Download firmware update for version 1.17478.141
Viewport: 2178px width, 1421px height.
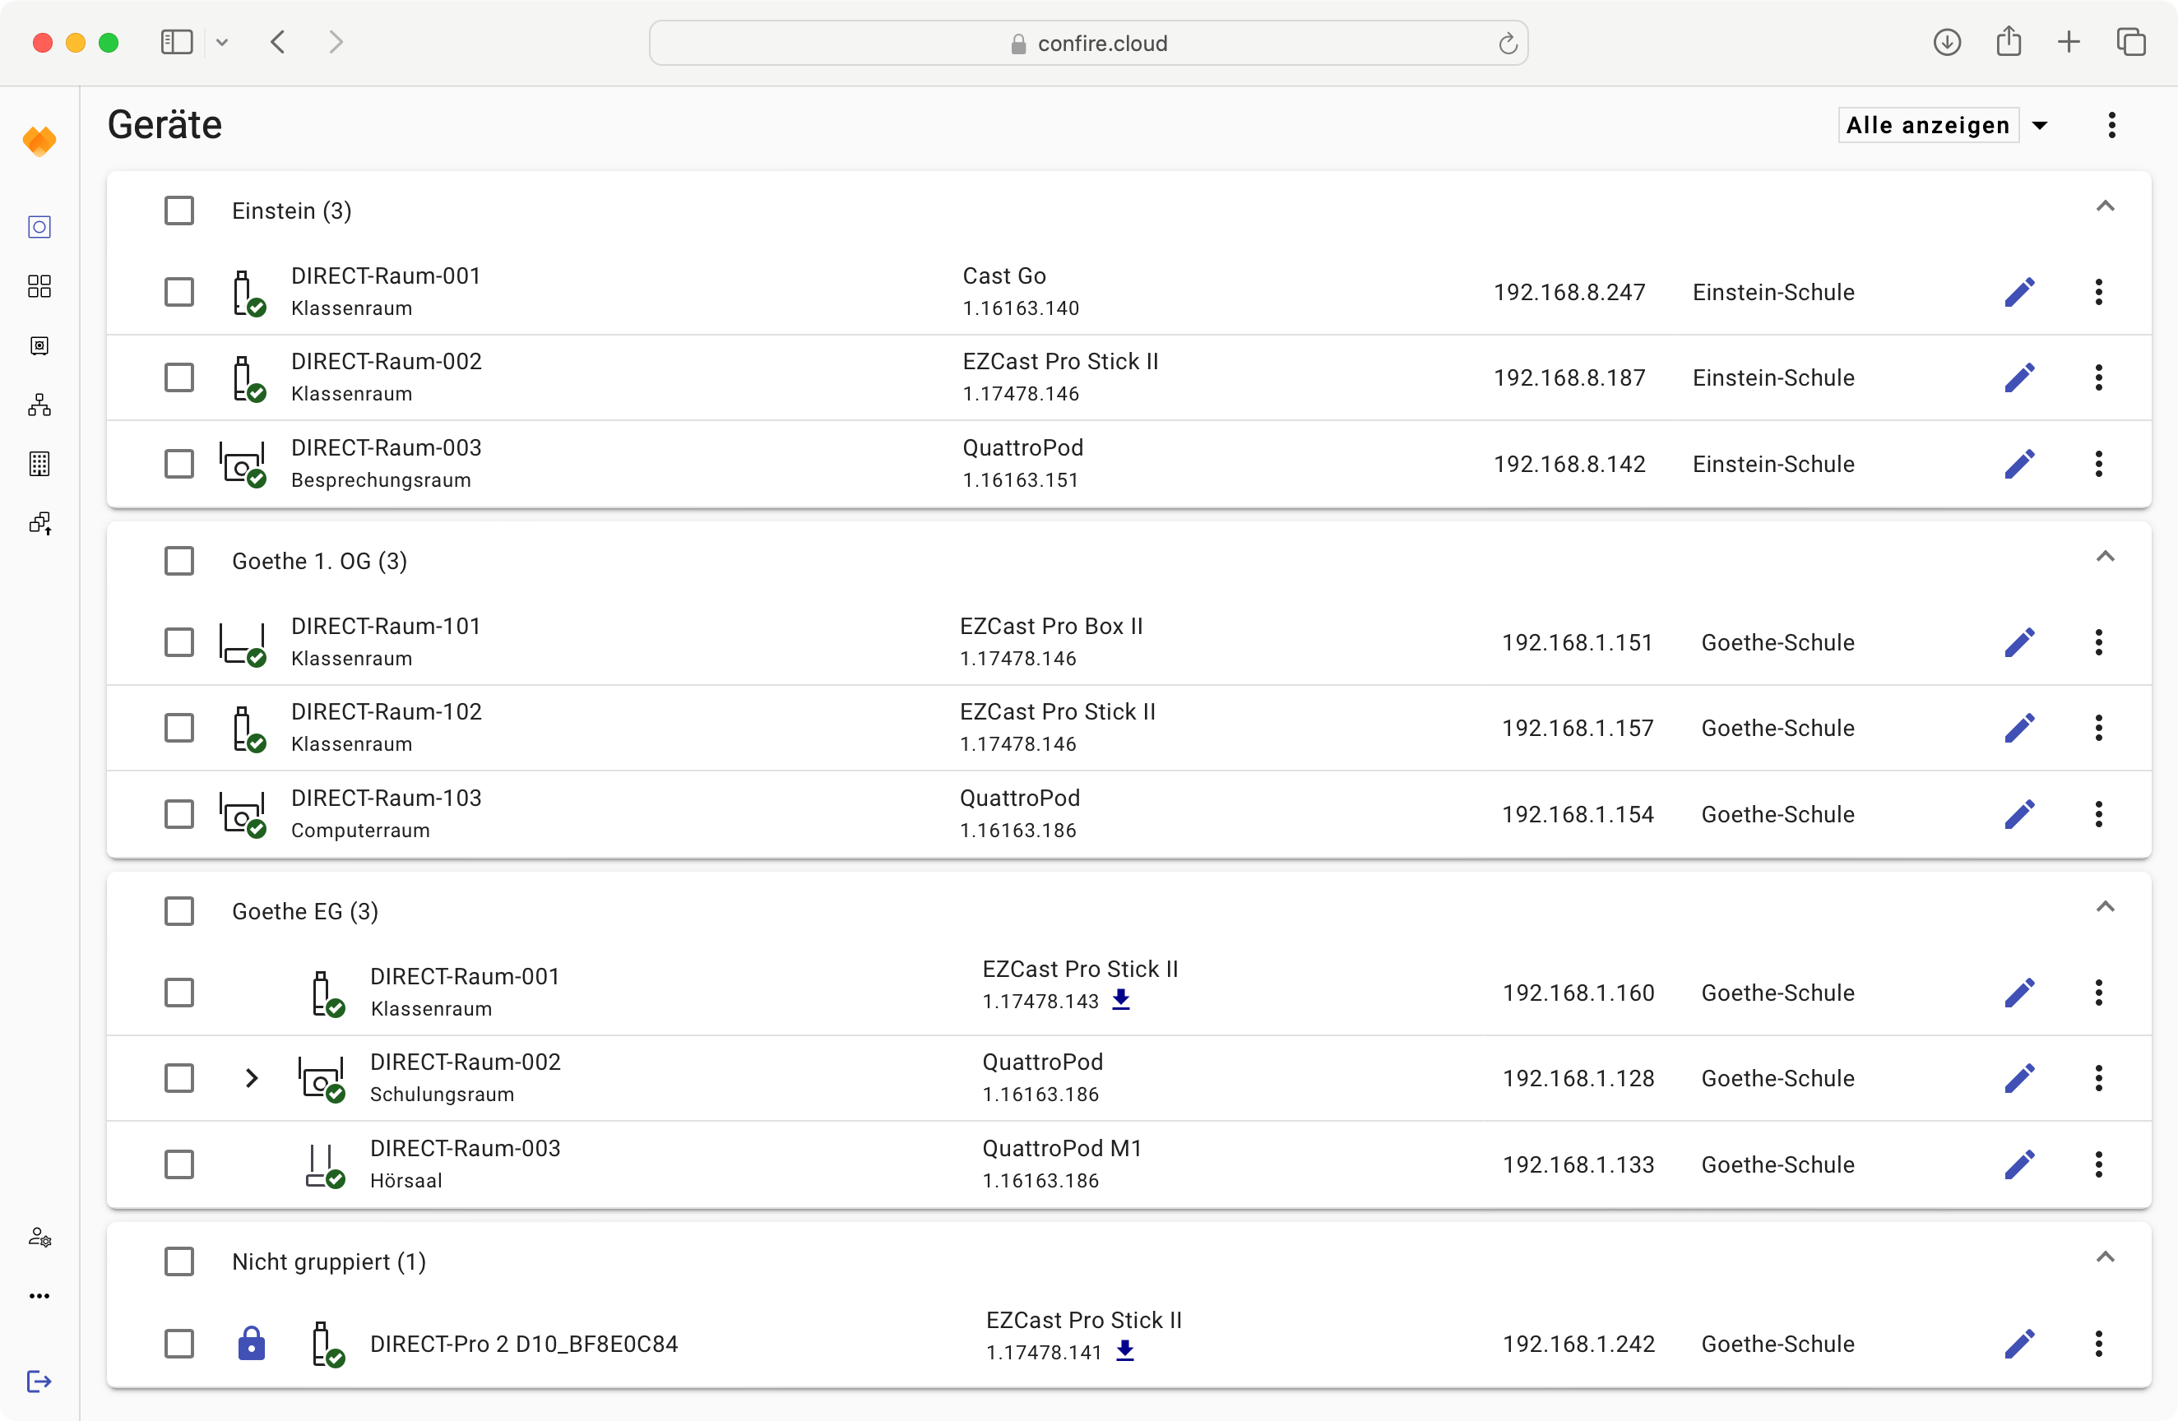[1126, 1351]
